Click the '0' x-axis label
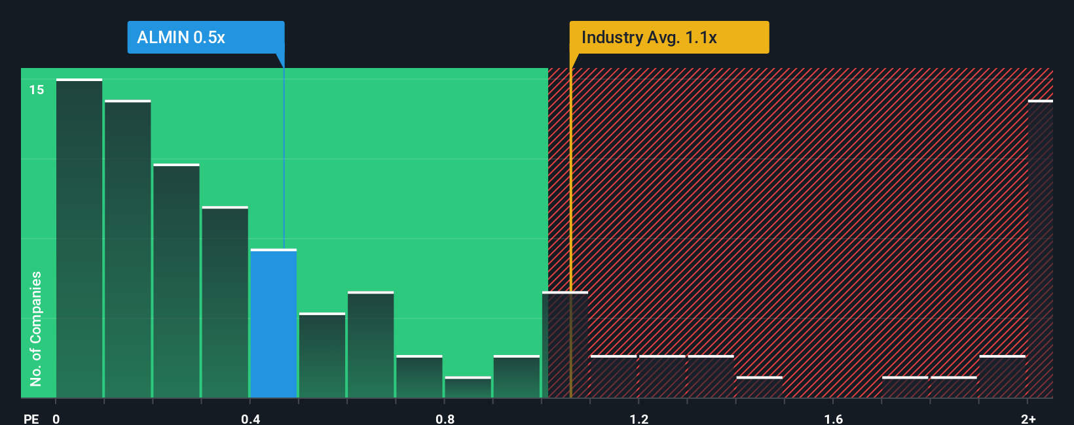 coord(56,418)
